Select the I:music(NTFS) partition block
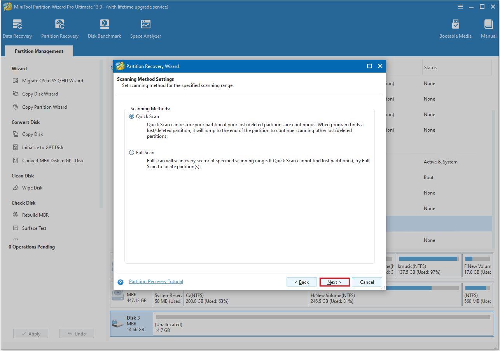The image size is (500, 351). (x=428, y=266)
